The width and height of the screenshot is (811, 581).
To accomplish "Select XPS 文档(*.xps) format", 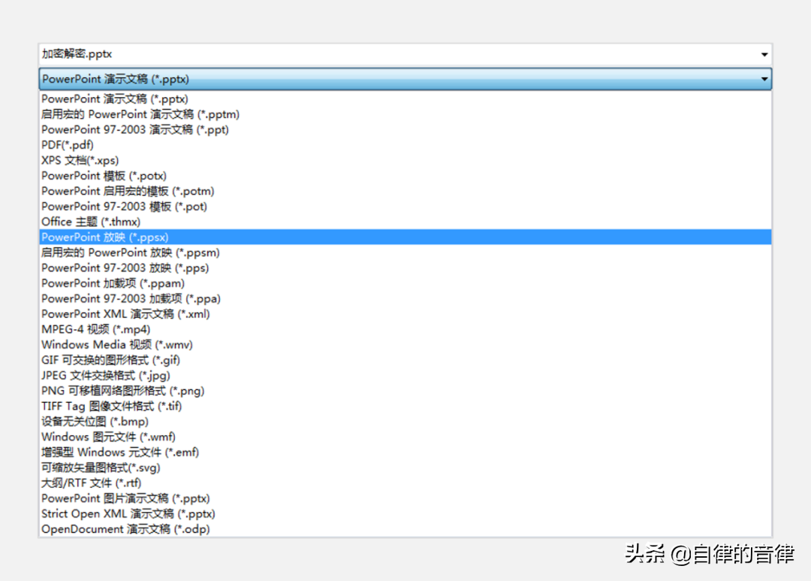I will tap(405, 161).
